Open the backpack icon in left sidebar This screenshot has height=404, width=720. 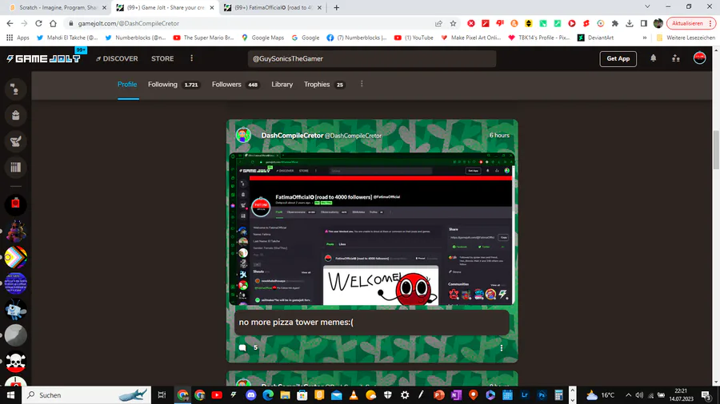(x=16, y=116)
